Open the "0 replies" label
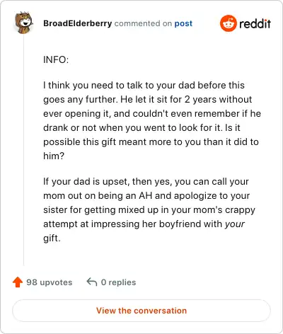The height and width of the screenshot is (334, 283). [x=118, y=282]
